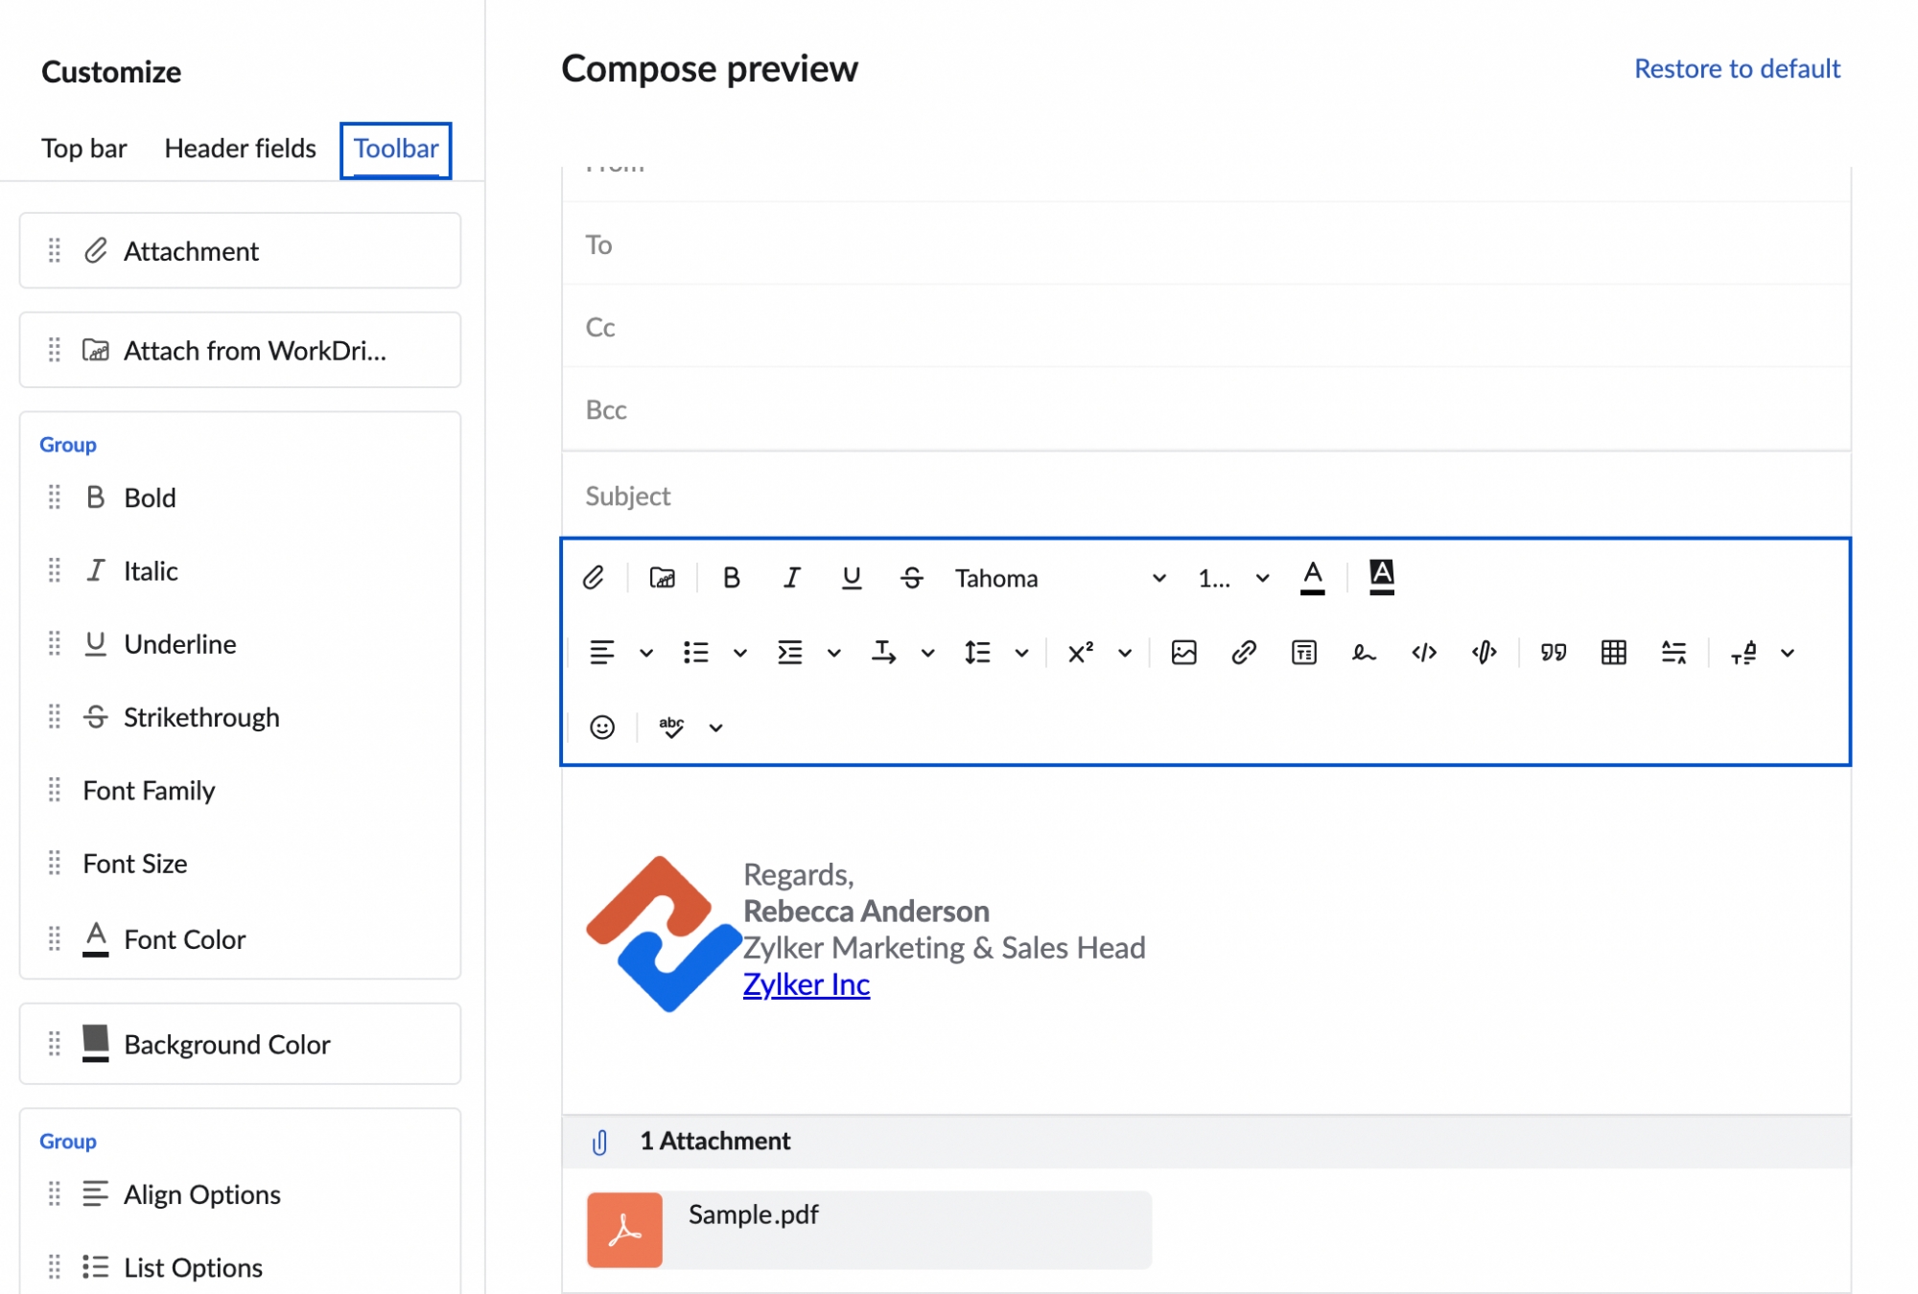Click the Zylker Inc hyperlink
This screenshot has height=1294, width=1918.
pyautogui.click(x=805, y=983)
